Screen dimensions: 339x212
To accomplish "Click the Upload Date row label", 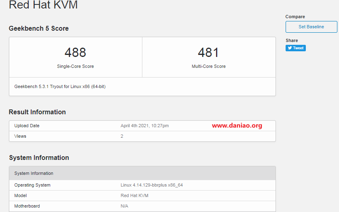I will (x=27, y=126).
